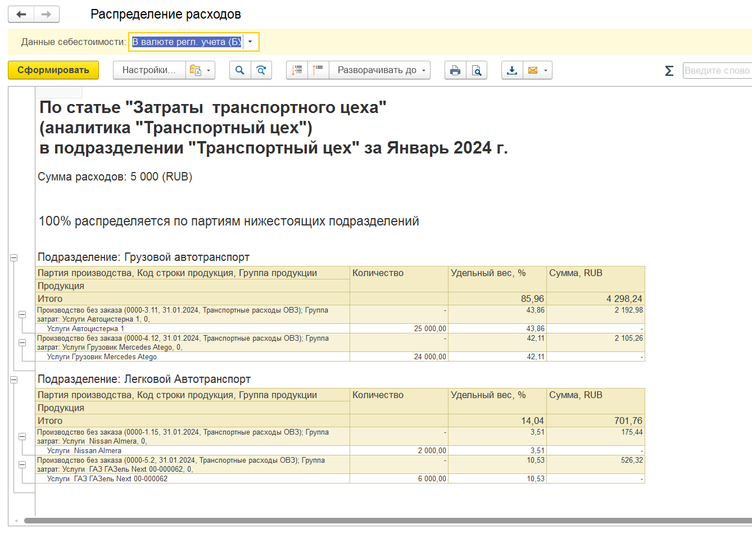Viewport: 752px width, 533px height.
Task: Click the 526,32 sum cell
Action: click(x=596, y=464)
